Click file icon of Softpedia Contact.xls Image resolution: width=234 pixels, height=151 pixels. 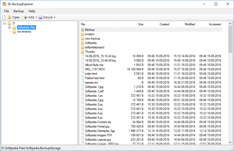coord(82,122)
